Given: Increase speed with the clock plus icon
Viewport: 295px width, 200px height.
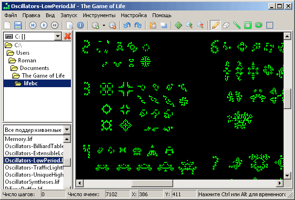Looking at the screenshot, I should click(x=95, y=25).
